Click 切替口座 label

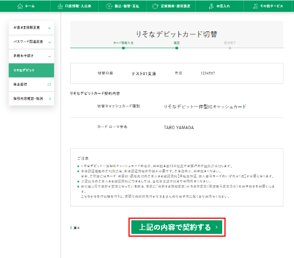coord(105,73)
